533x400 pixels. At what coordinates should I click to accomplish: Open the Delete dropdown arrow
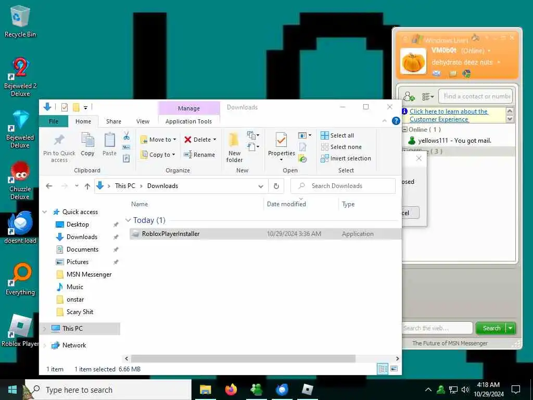214,140
